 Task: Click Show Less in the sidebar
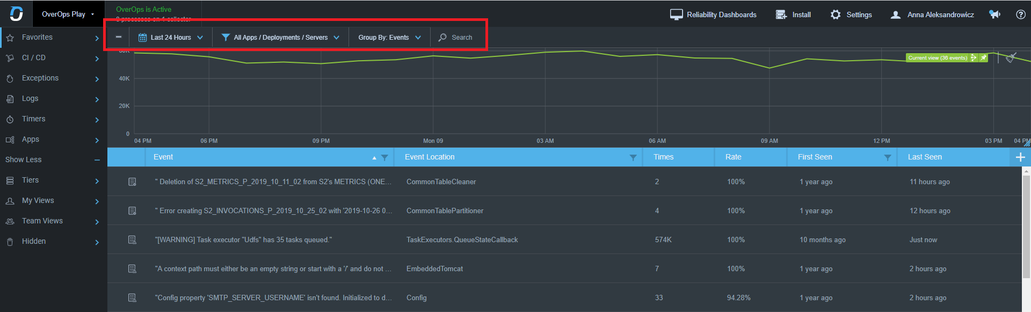click(23, 159)
